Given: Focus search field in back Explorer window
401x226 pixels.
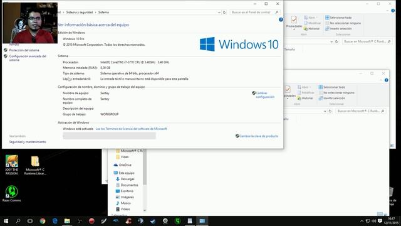Looking at the screenshot, I should pyautogui.click(x=367, y=41).
